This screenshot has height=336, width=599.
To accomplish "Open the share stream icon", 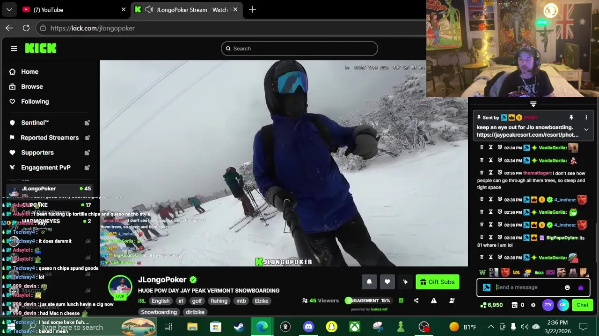I will tap(416, 301).
